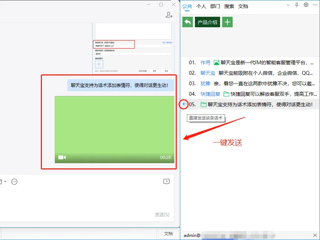Switch to the 公共 tab

187,6
